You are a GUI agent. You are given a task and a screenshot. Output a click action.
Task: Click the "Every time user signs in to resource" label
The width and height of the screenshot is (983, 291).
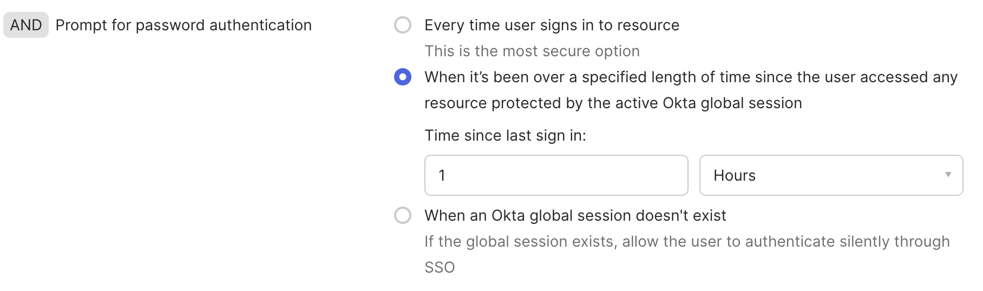pyautogui.click(x=552, y=25)
